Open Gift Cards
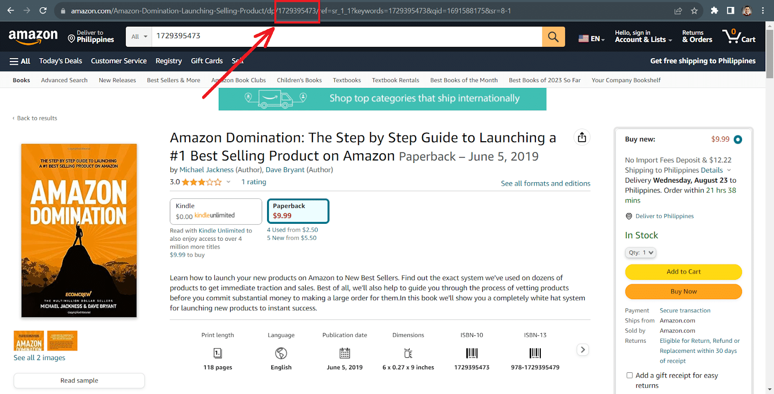Screen dimensions: 774x394 tap(207, 61)
